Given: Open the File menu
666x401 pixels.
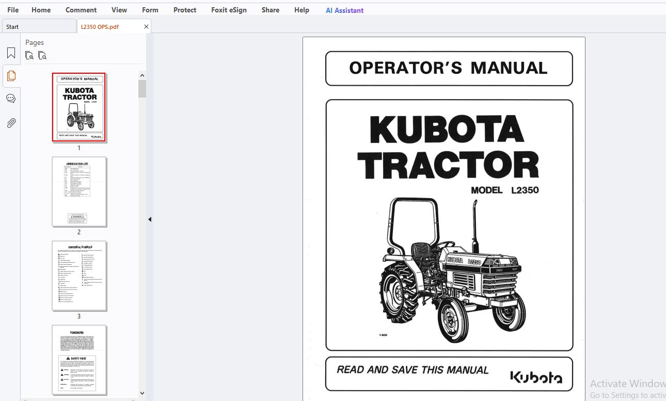Looking at the screenshot, I should pyautogui.click(x=13, y=10).
